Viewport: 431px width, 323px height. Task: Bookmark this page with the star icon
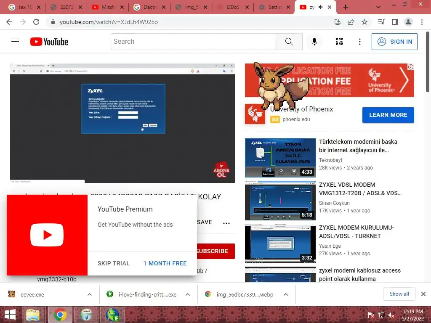click(x=364, y=22)
